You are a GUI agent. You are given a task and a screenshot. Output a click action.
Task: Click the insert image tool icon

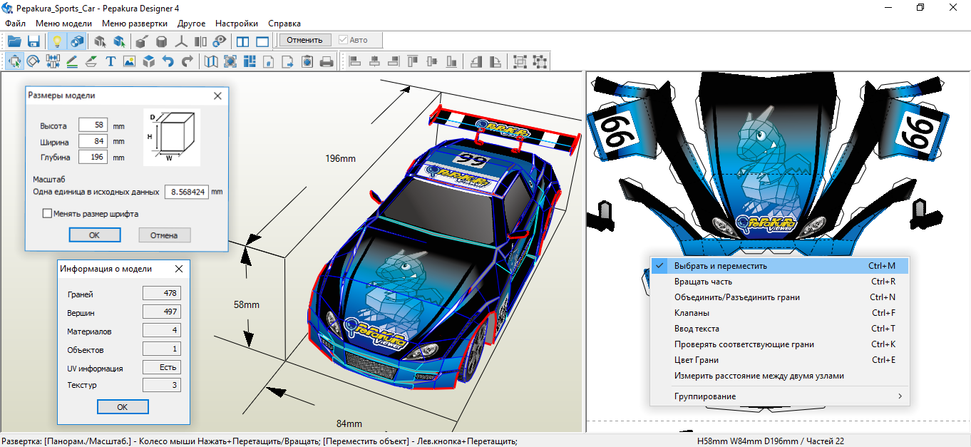pos(130,61)
